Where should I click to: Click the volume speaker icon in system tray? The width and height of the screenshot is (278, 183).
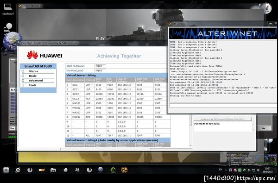click(x=259, y=170)
